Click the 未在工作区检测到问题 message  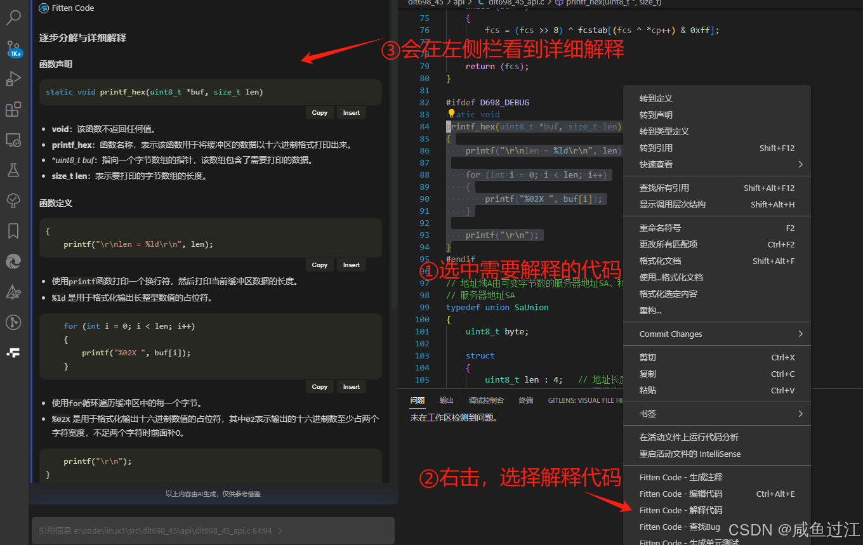tap(453, 417)
